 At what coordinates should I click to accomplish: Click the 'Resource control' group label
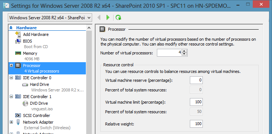pyautogui.click(x=118, y=65)
